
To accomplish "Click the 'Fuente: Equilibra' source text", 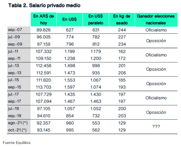I will [16, 142].
